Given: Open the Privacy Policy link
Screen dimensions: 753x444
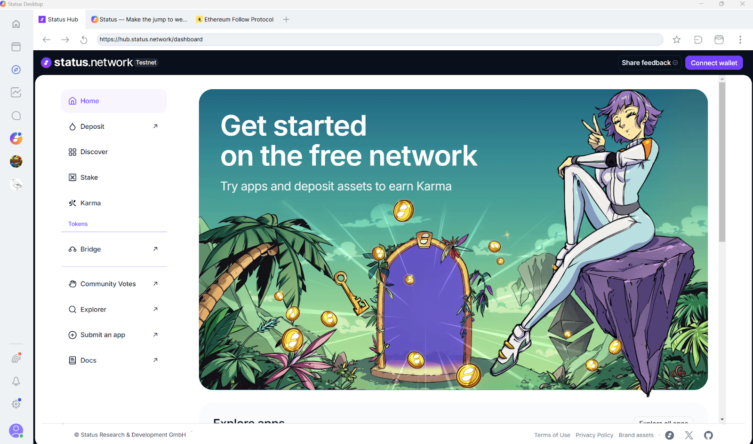Looking at the screenshot, I should (x=594, y=435).
